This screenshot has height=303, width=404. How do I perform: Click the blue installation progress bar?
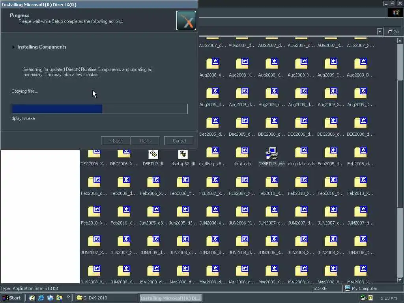100,109
